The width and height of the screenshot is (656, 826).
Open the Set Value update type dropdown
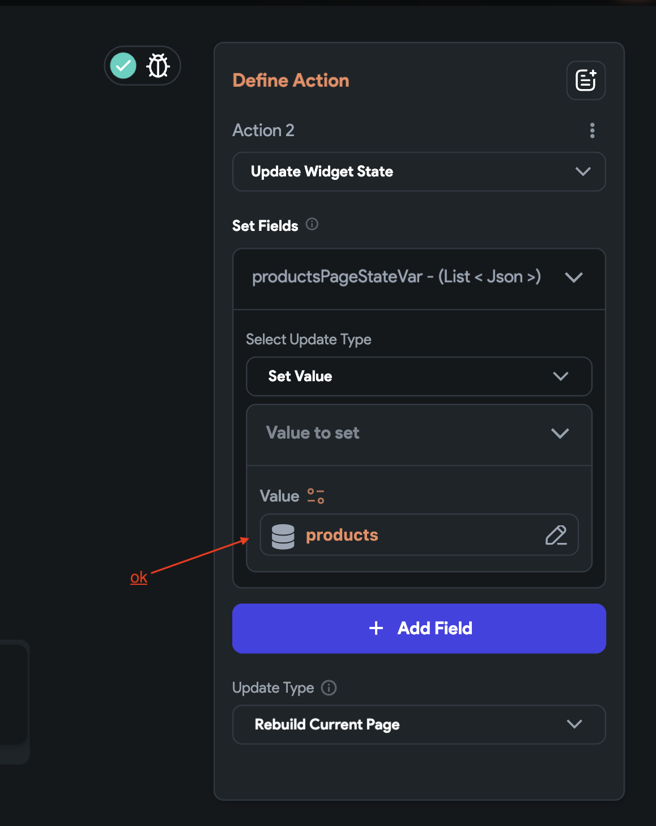419,376
